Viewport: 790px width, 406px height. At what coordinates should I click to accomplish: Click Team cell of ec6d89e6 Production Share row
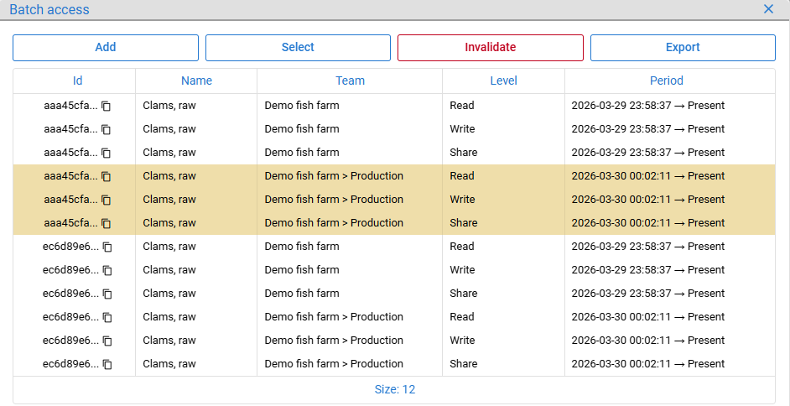click(x=350, y=364)
